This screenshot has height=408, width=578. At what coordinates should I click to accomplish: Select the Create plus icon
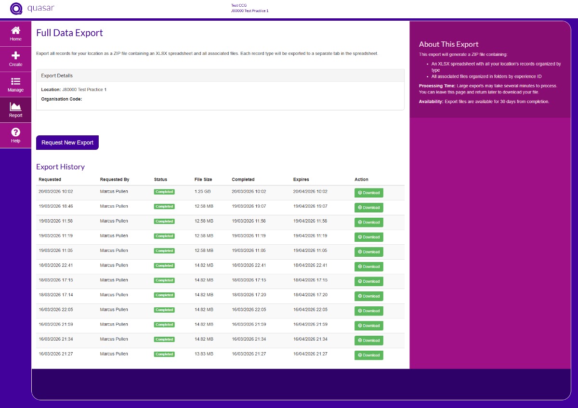pos(15,55)
